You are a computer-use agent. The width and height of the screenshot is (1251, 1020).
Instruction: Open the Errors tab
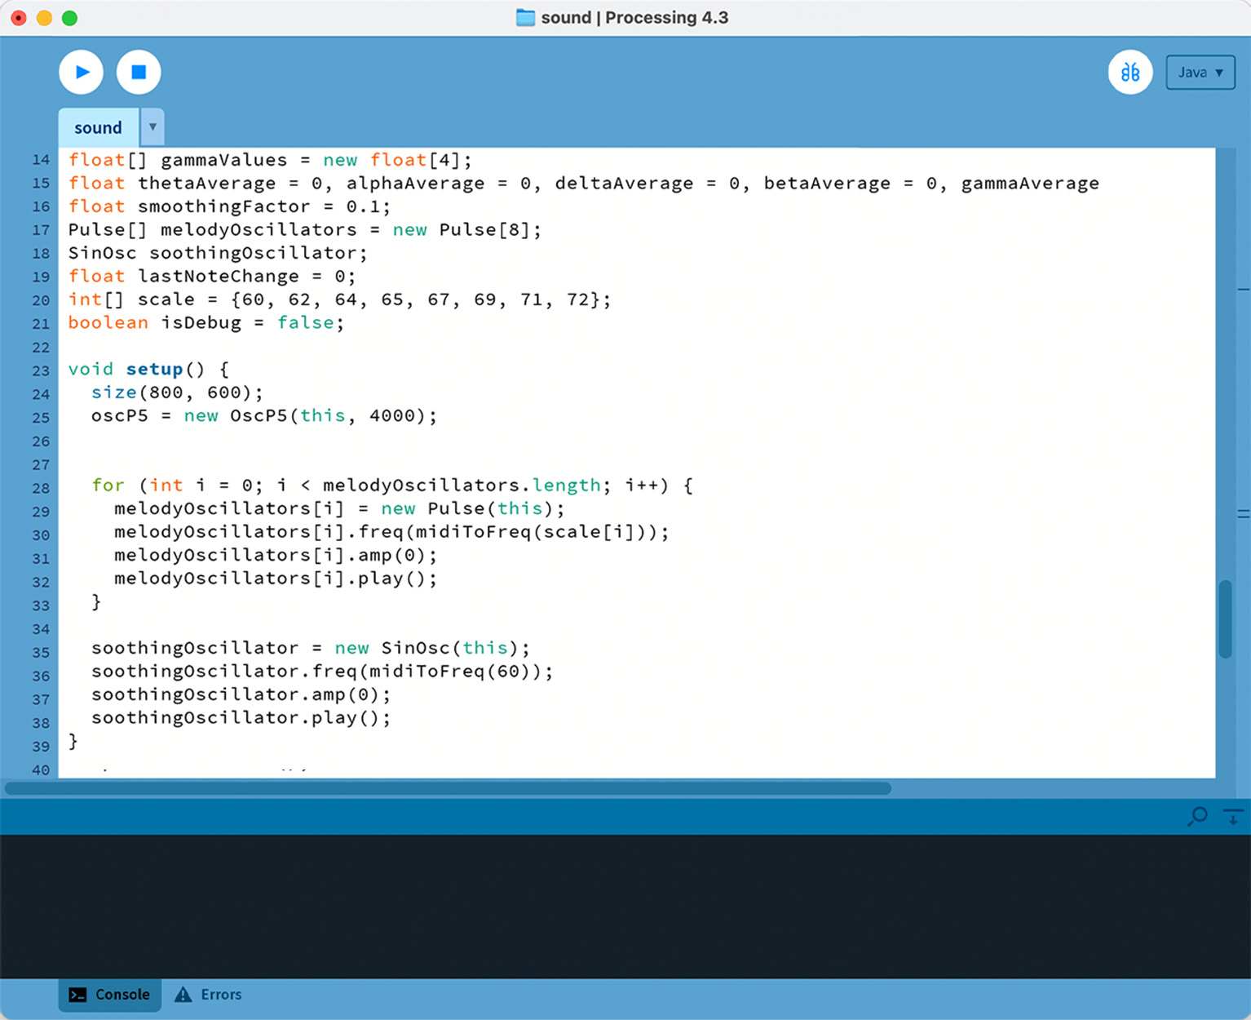[210, 995]
